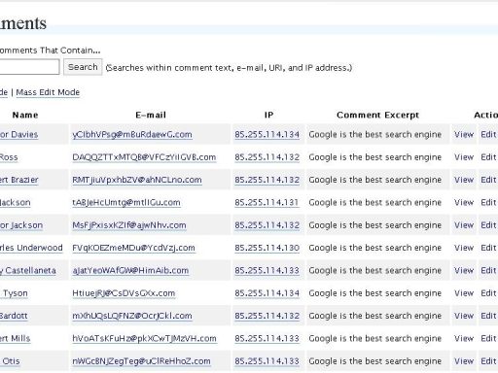Click the Search button
Viewport: 498px width, 373px height.
[83, 67]
